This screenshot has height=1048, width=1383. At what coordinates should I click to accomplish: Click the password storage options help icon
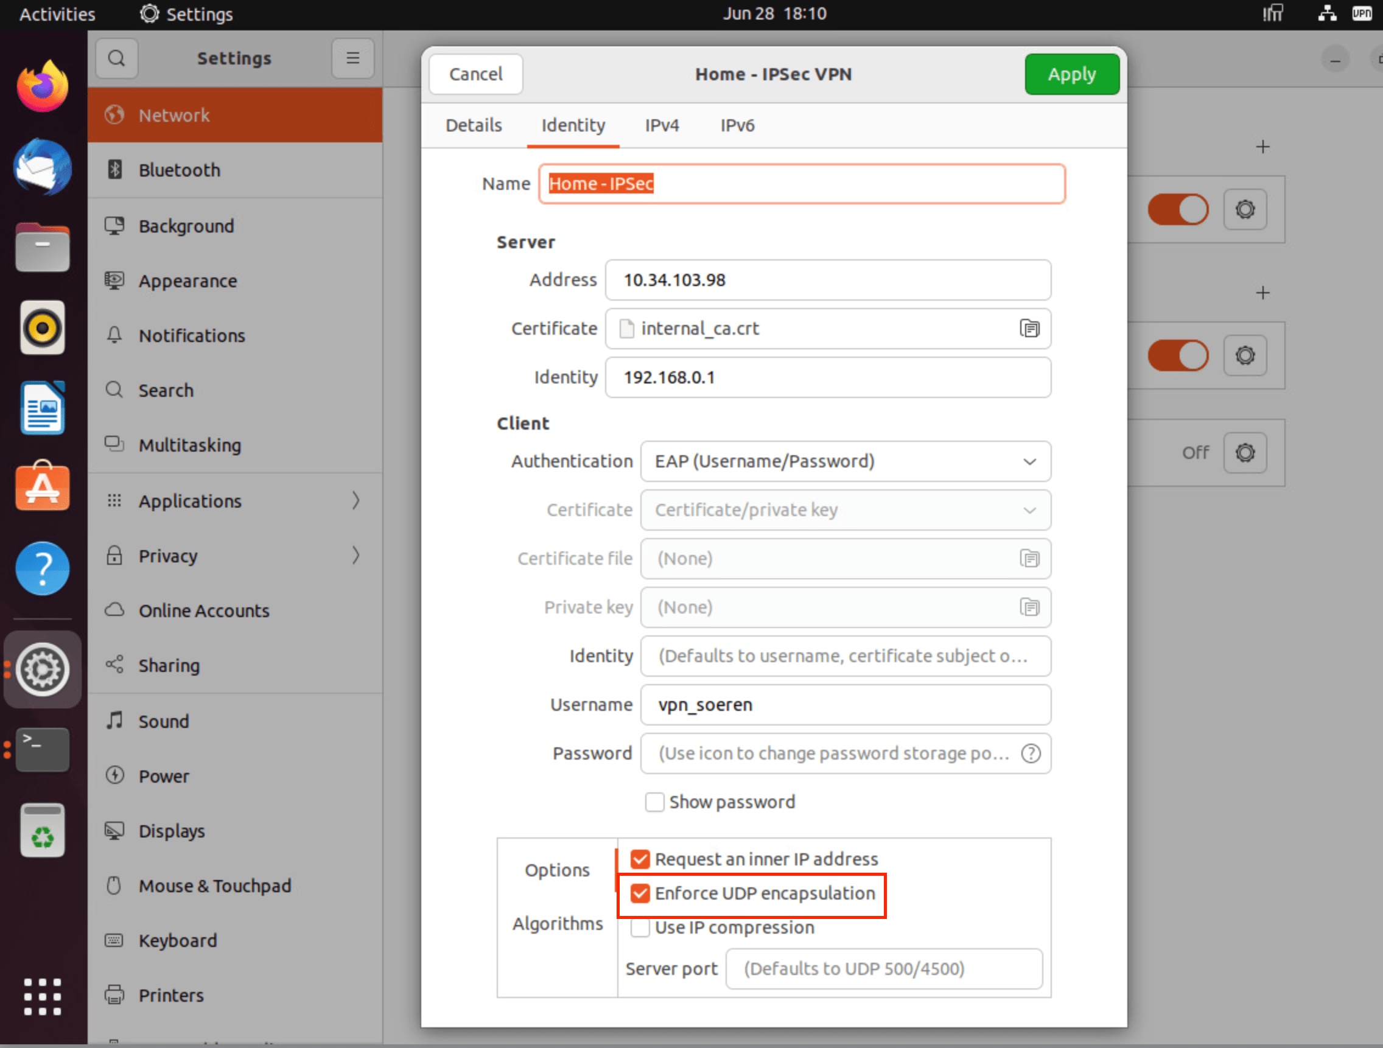[x=1031, y=753]
